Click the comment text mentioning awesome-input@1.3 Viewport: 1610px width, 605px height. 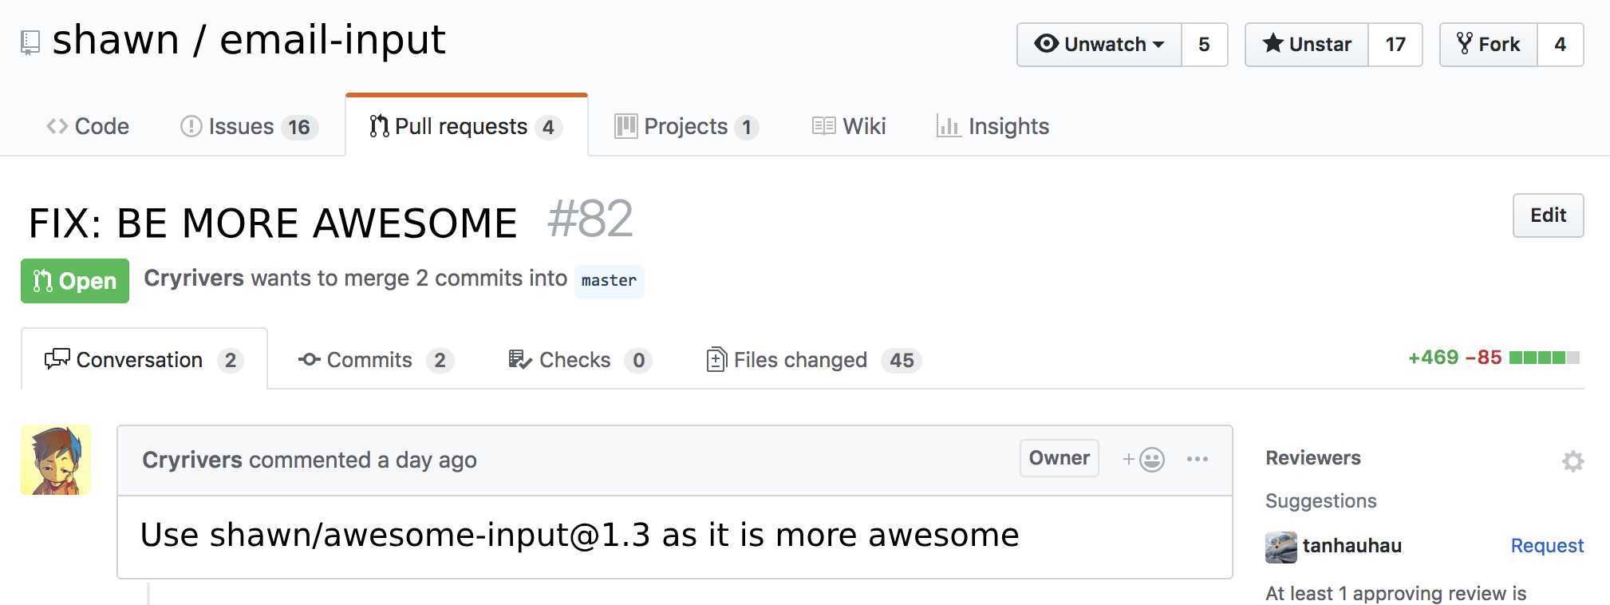[579, 535]
